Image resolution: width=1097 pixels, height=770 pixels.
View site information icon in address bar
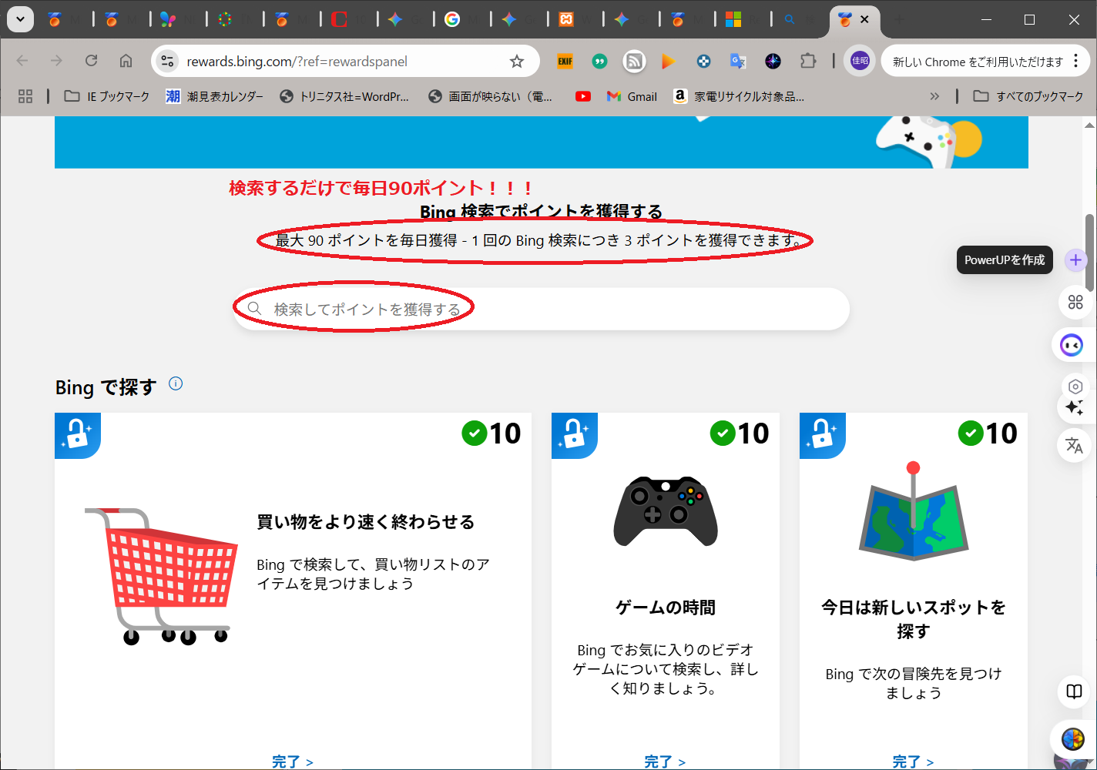point(167,62)
